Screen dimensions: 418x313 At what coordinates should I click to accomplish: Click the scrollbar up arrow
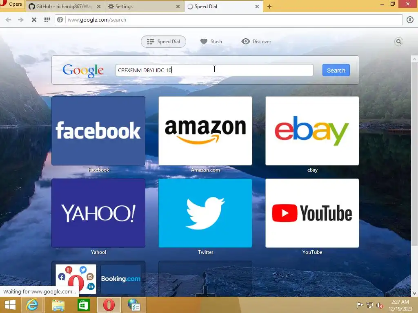click(414, 59)
